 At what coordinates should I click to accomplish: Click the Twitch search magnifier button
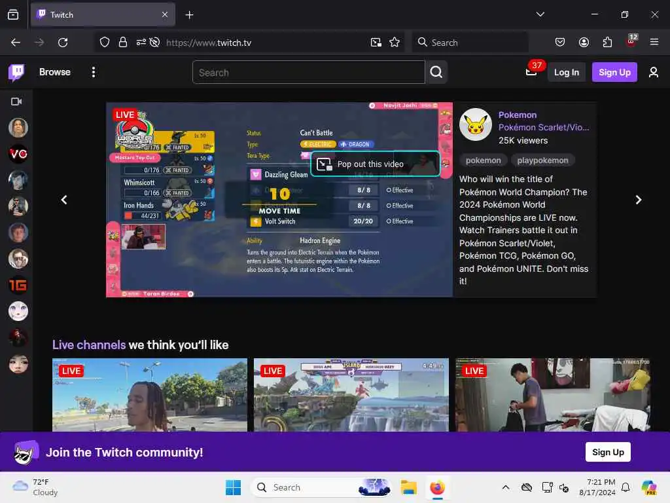[436, 72]
